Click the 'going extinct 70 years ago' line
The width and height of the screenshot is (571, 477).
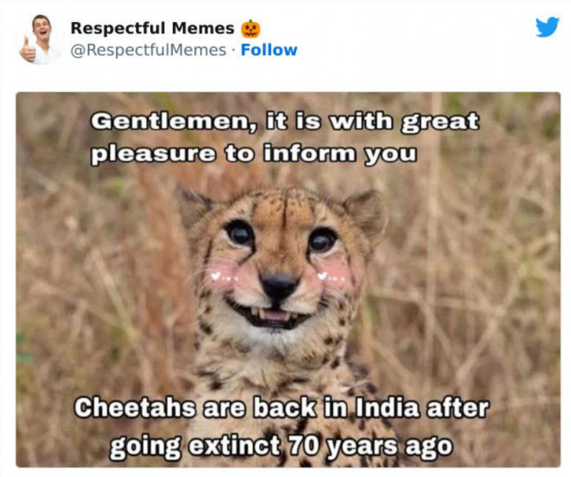pyautogui.click(x=281, y=446)
